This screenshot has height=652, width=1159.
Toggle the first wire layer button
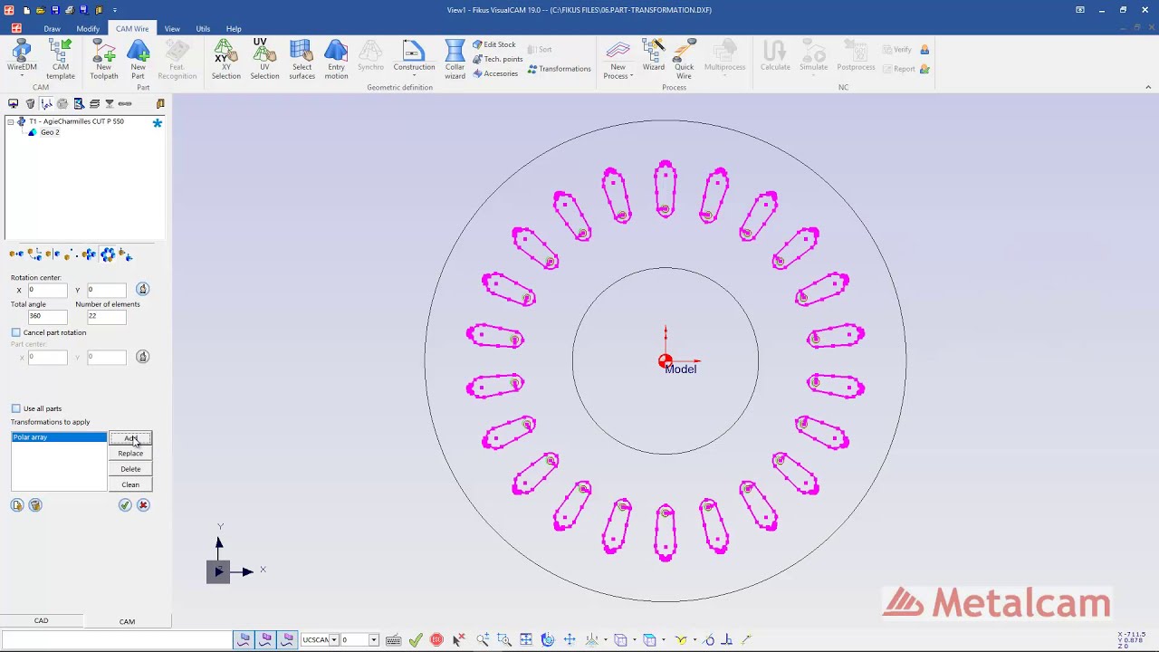244,640
